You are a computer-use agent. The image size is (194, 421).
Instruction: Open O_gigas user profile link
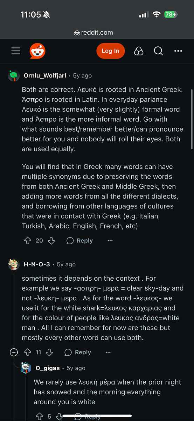[48, 368]
